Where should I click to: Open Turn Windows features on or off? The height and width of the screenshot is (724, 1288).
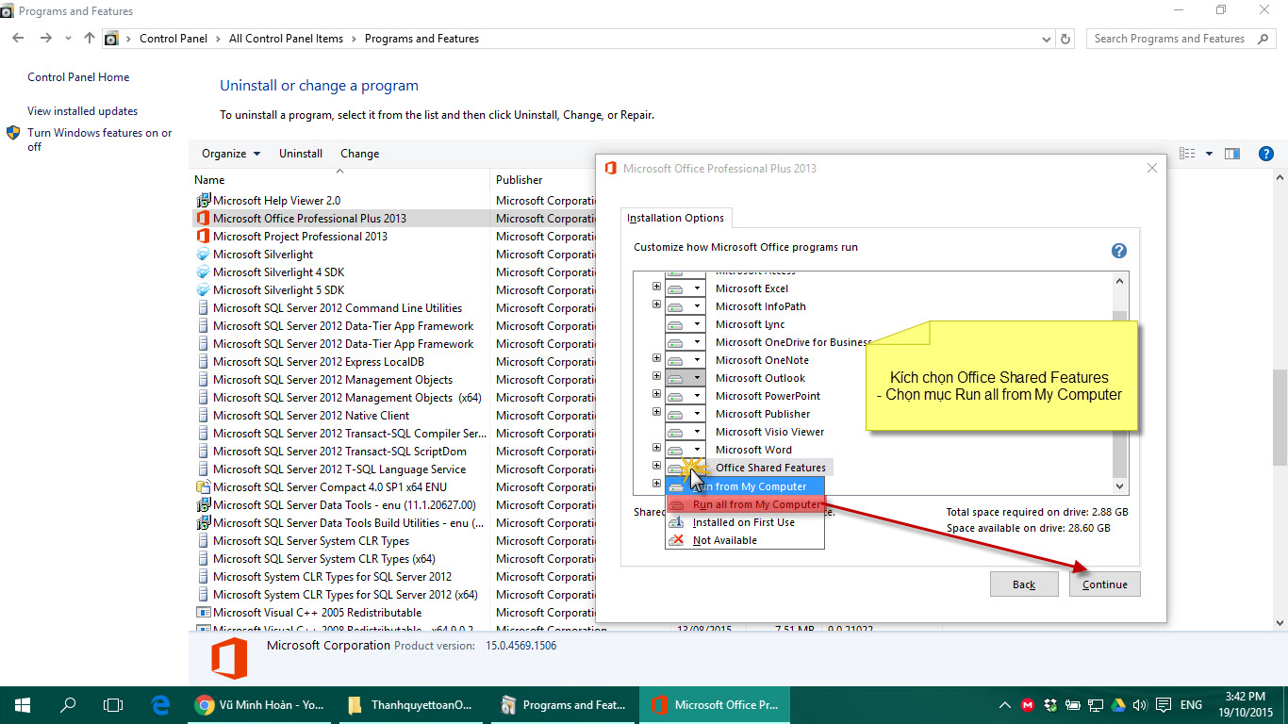click(x=99, y=140)
